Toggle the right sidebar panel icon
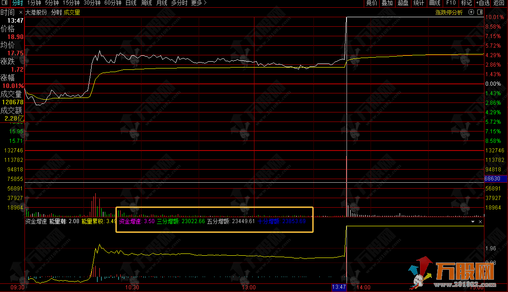 click(x=480, y=13)
